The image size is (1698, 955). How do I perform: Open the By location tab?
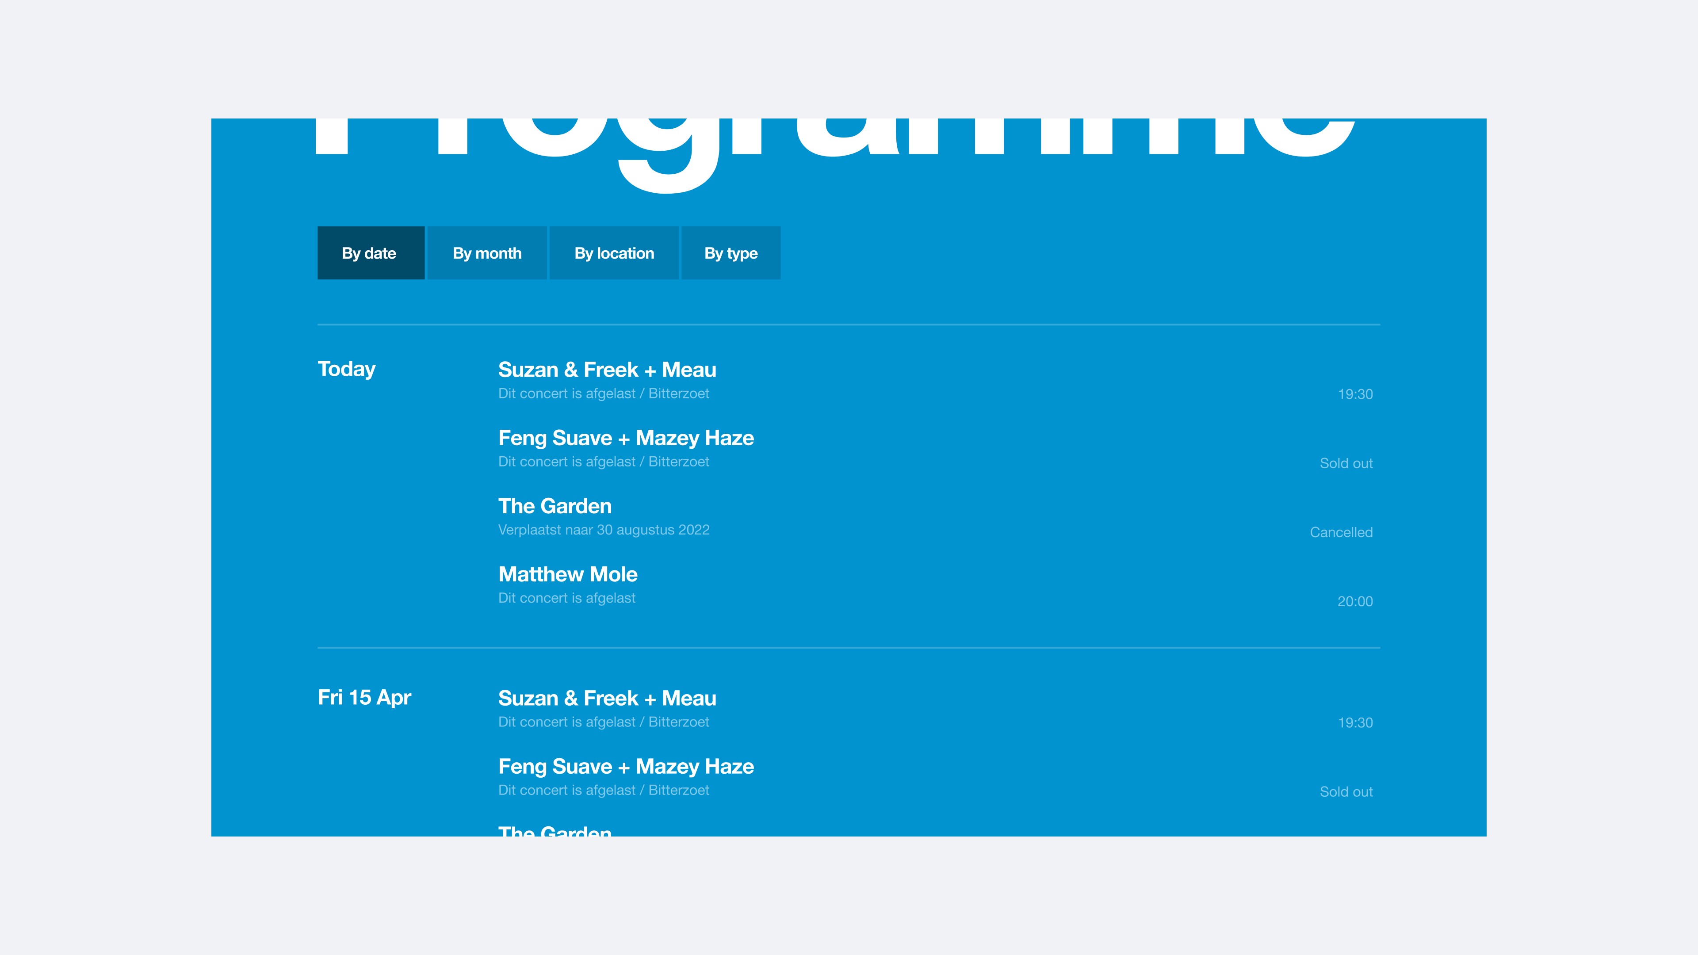coord(614,253)
